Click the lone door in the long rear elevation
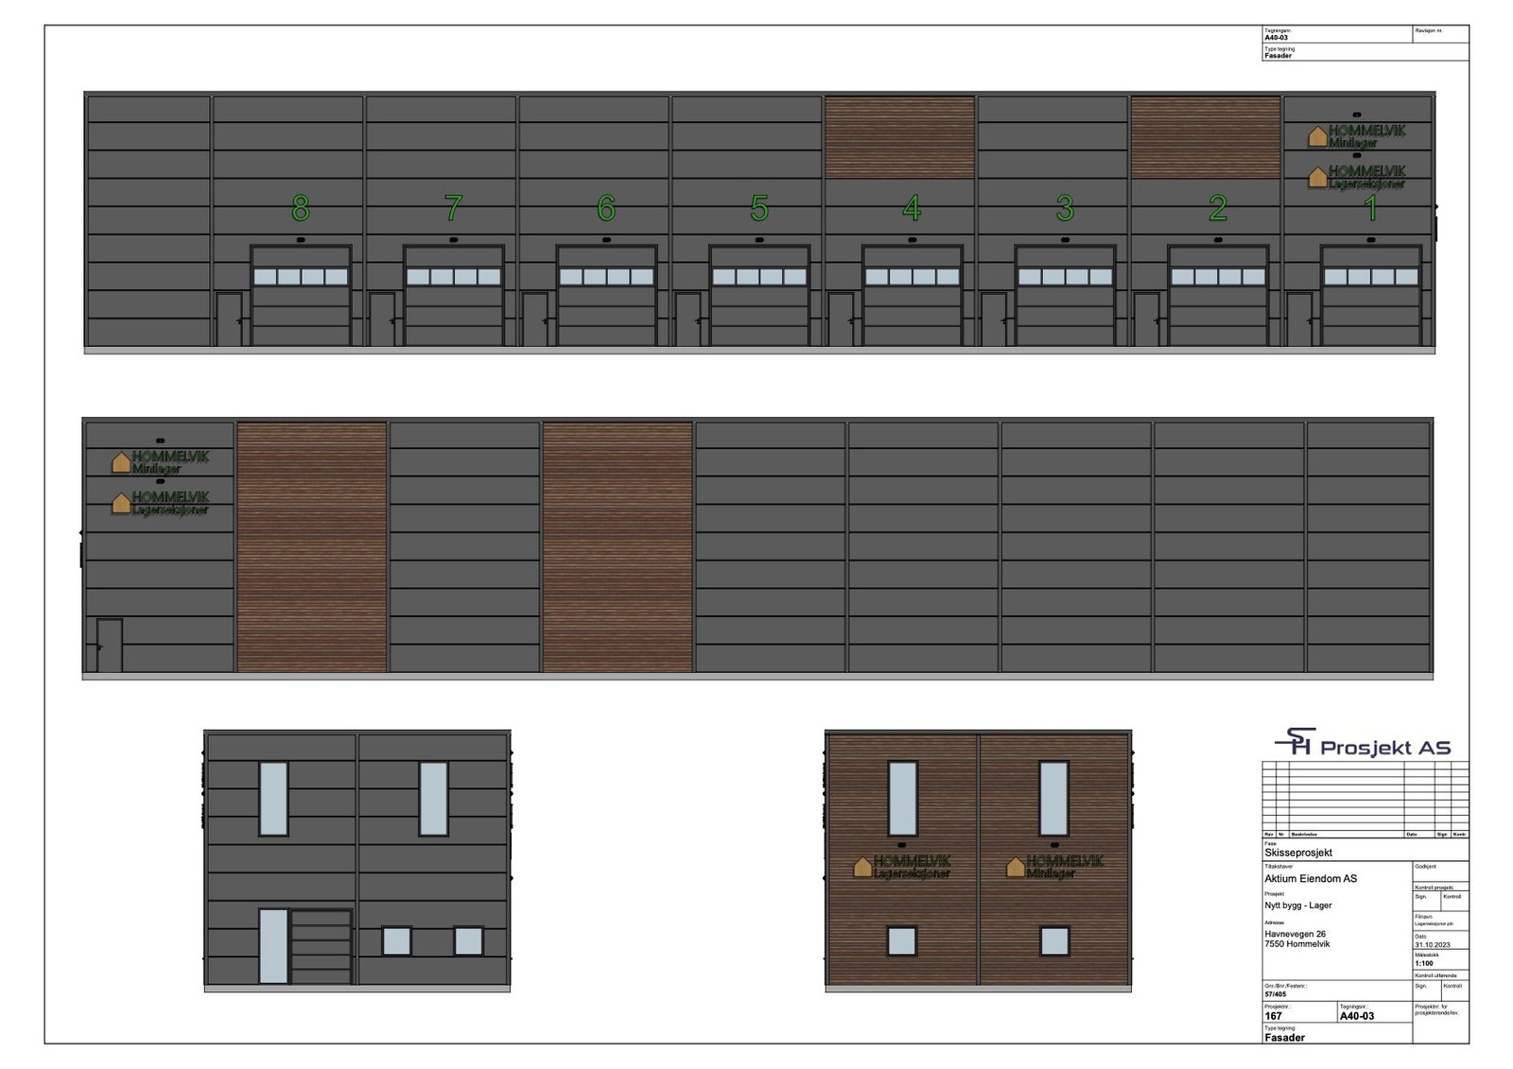1513x1069 pixels. (110, 646)
